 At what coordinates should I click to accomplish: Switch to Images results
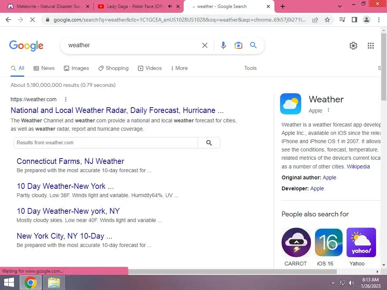coord(76,68)
